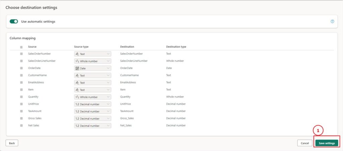The image size is (343, 151).
Task: Select the checkbox next to Gross Sales
Action: (x=21, y=119)
